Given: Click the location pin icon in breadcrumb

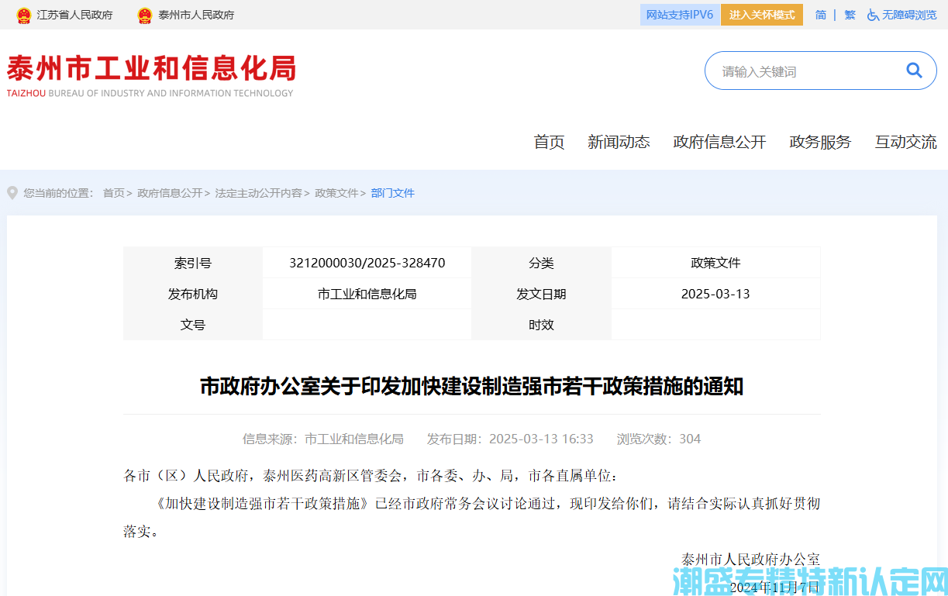Looking at the screenshot, I should tap(12, 192).
